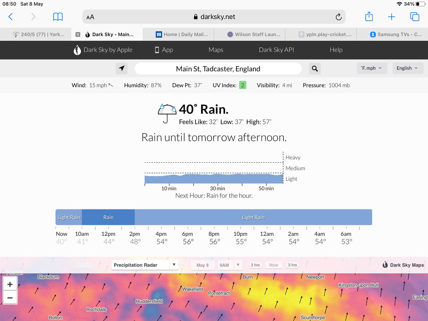Click 4pm 54° hourly forecast
Image resolution: width=428 pixels, height=321 pixels.
click(161, 238)
